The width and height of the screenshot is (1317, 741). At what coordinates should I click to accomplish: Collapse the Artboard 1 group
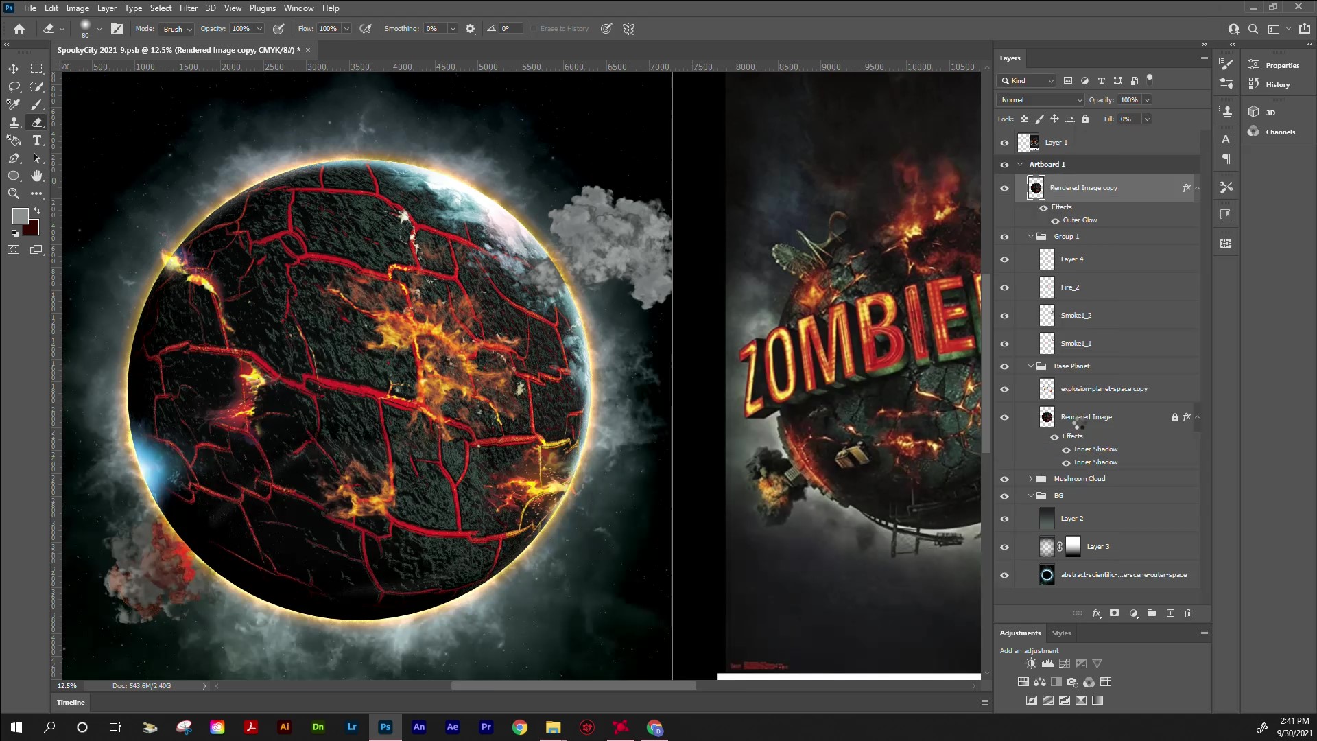click(1020, 165)
